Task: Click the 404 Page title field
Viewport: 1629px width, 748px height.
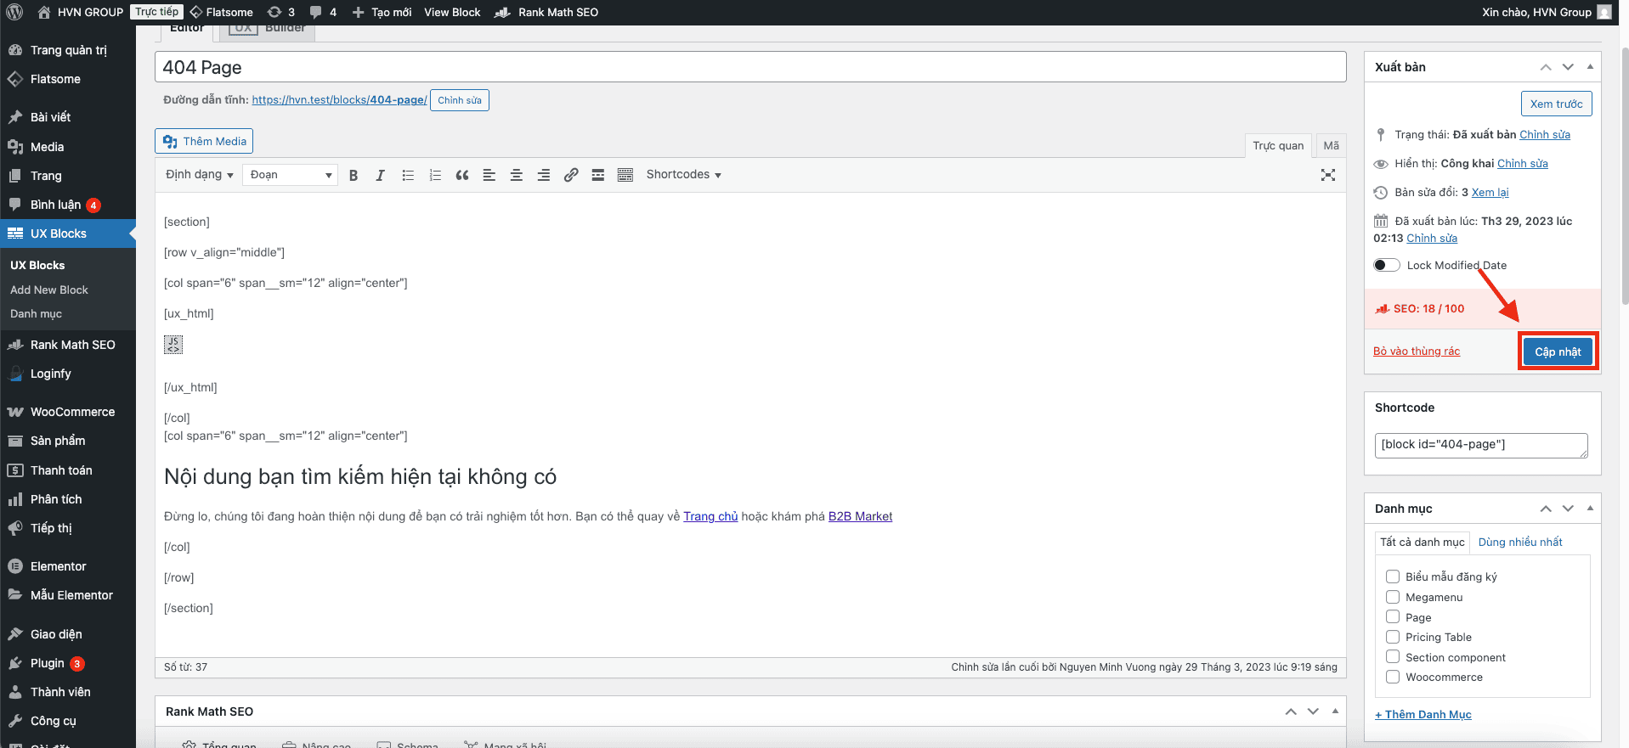Action: click(750, 67)
